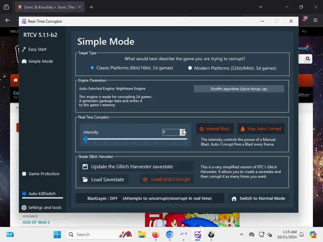Update the Glitch Harvester savestate
The height and width of the screenshot is (242, 323).
(136, 167)
